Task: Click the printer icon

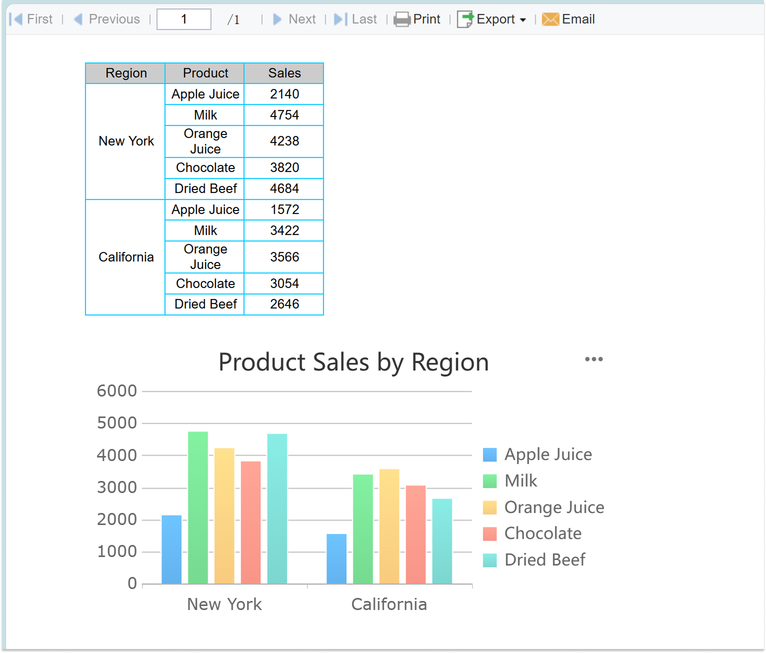Action: (402, 19)
